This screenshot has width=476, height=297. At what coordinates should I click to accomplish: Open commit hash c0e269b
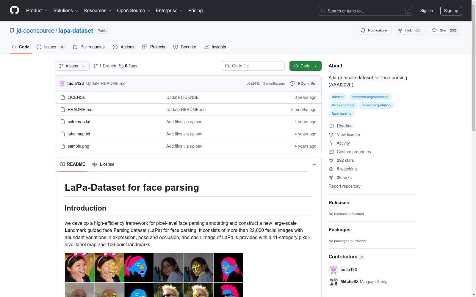(253, 83)
